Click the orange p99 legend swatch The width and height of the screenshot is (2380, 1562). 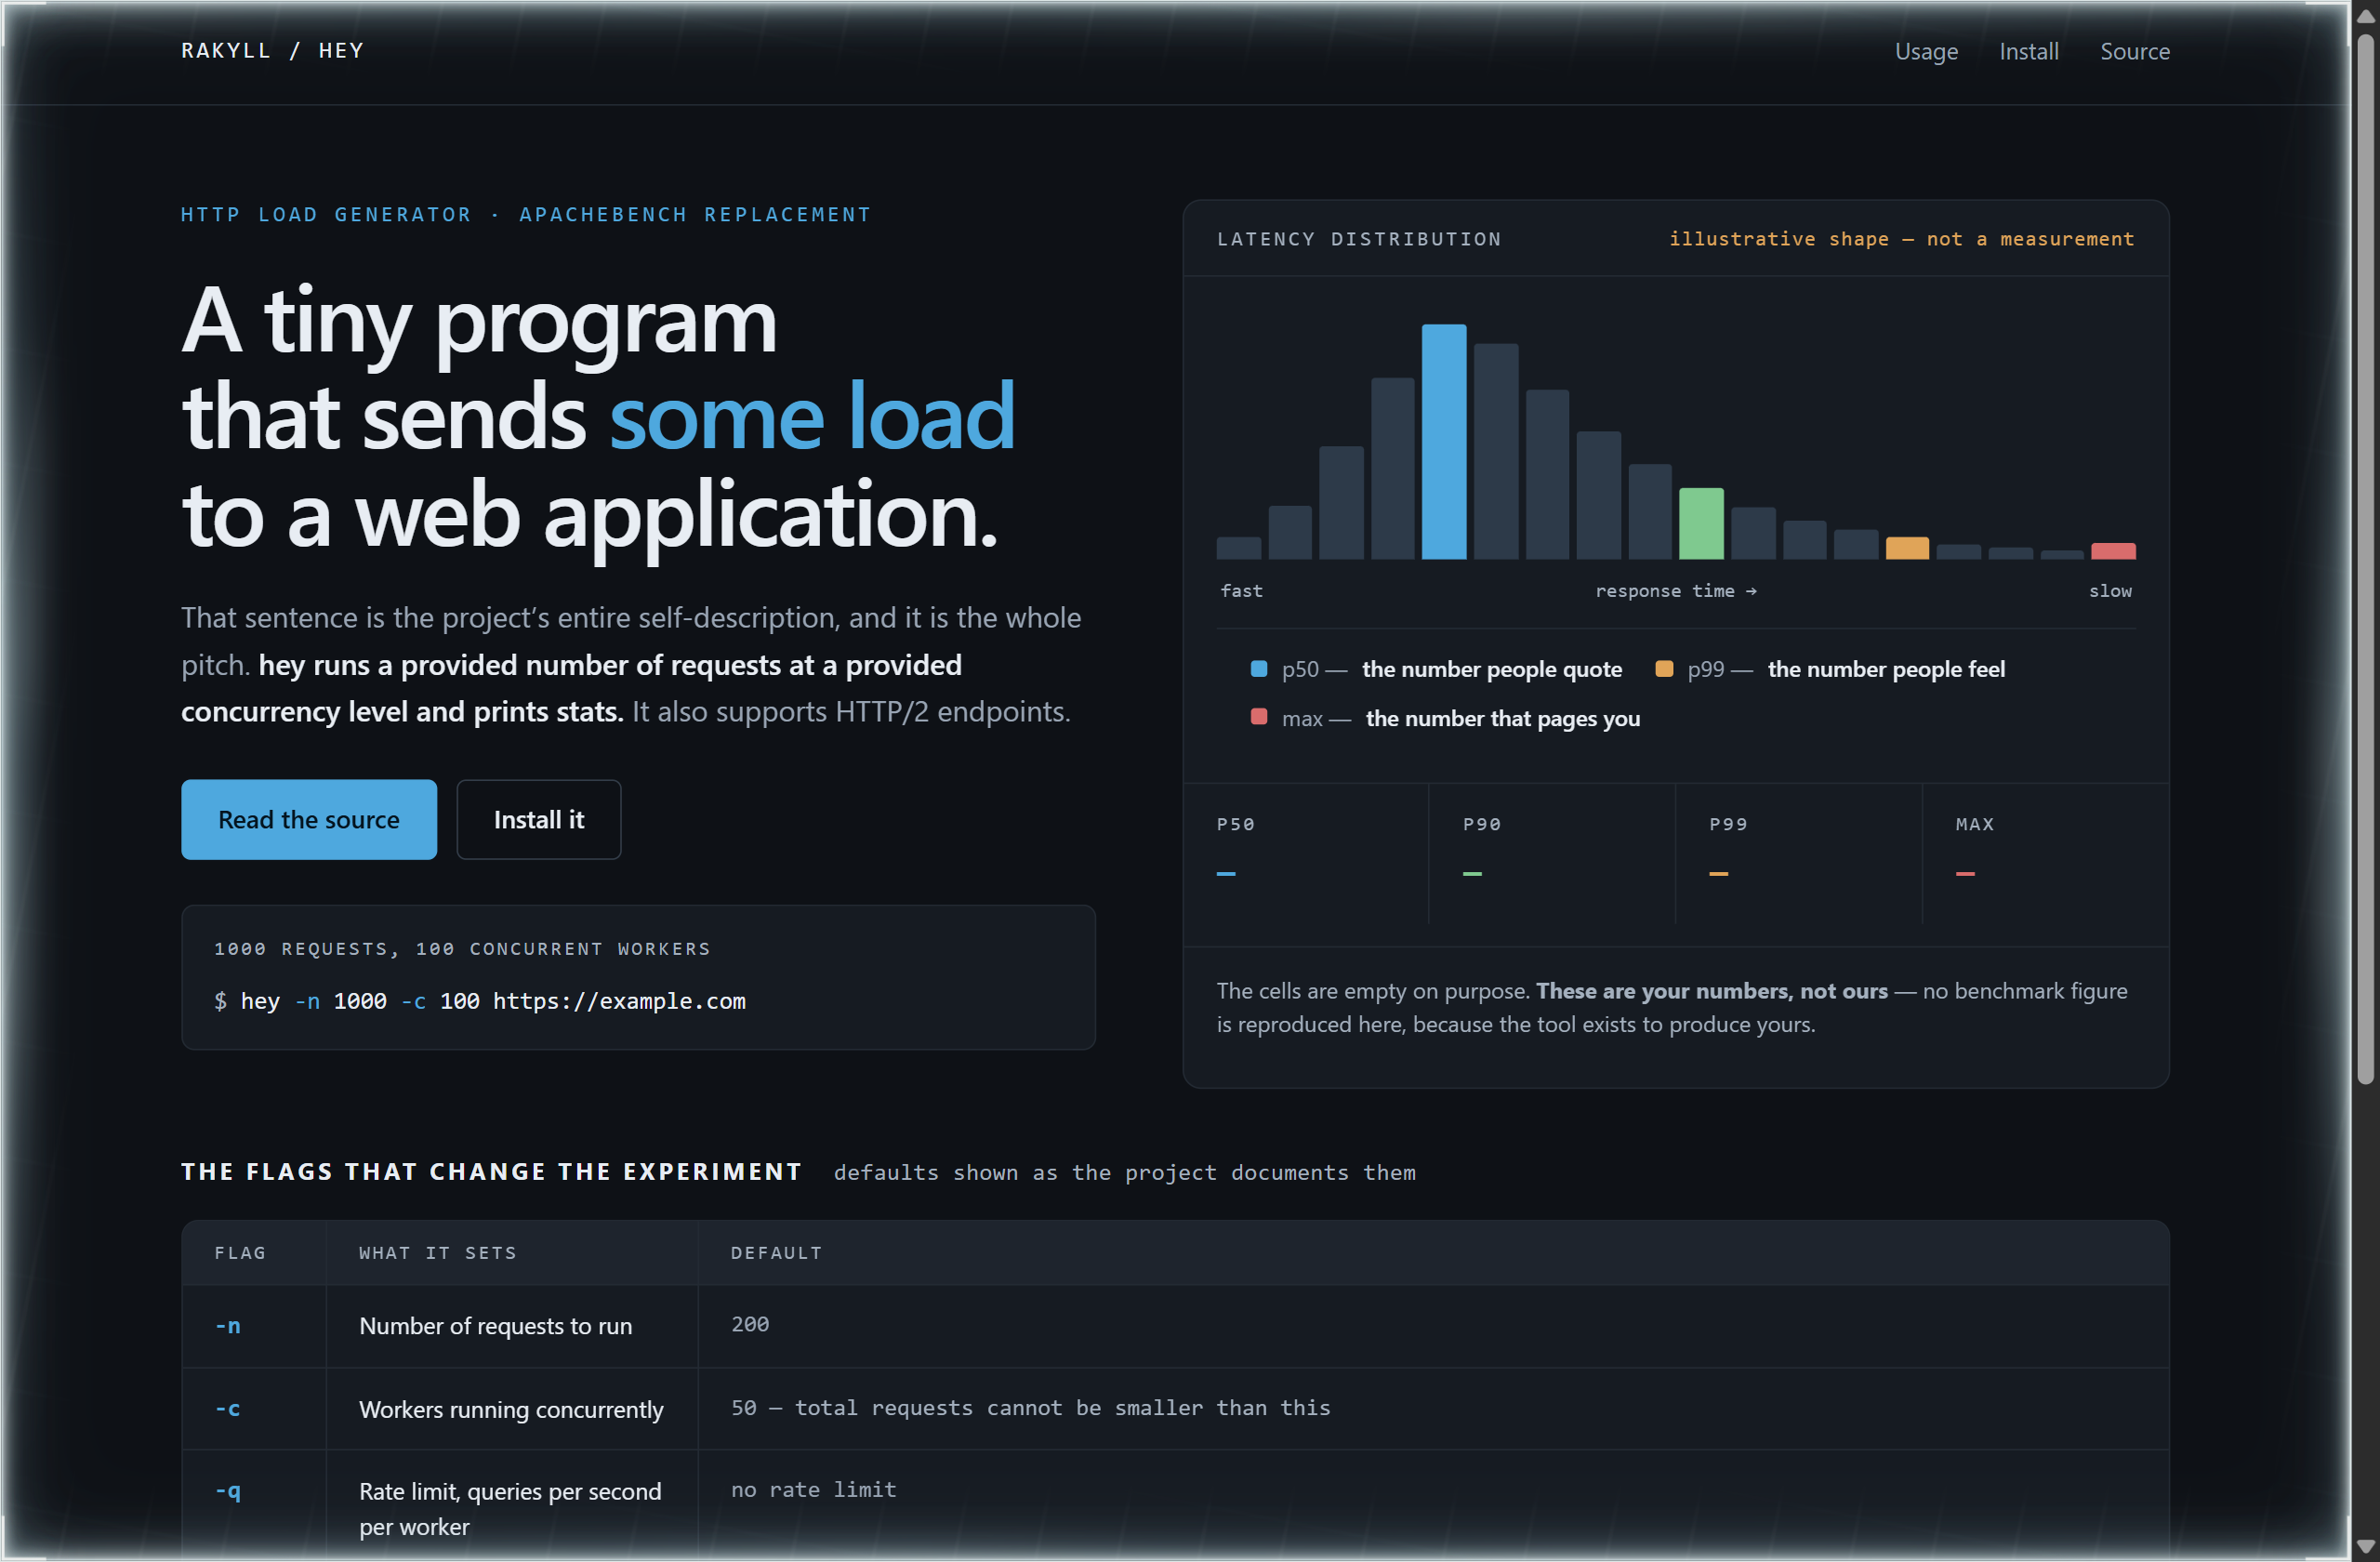1664,669
